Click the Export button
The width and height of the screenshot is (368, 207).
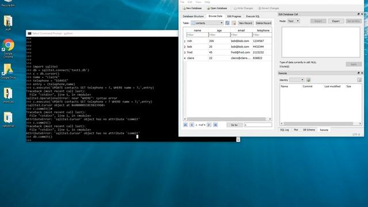pos(336,21)
